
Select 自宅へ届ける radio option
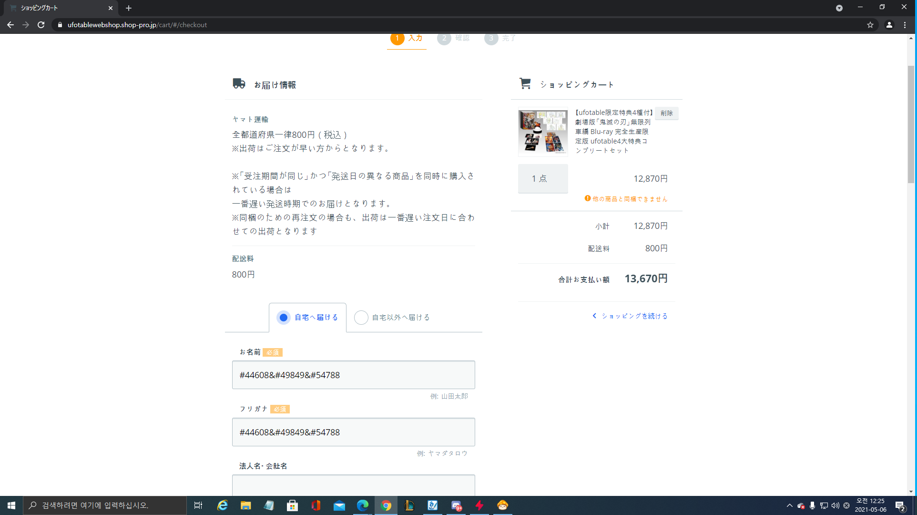tap(284, 318)
